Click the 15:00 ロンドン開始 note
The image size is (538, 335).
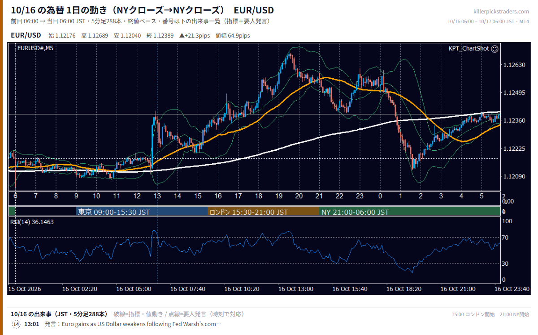point(473,314)
